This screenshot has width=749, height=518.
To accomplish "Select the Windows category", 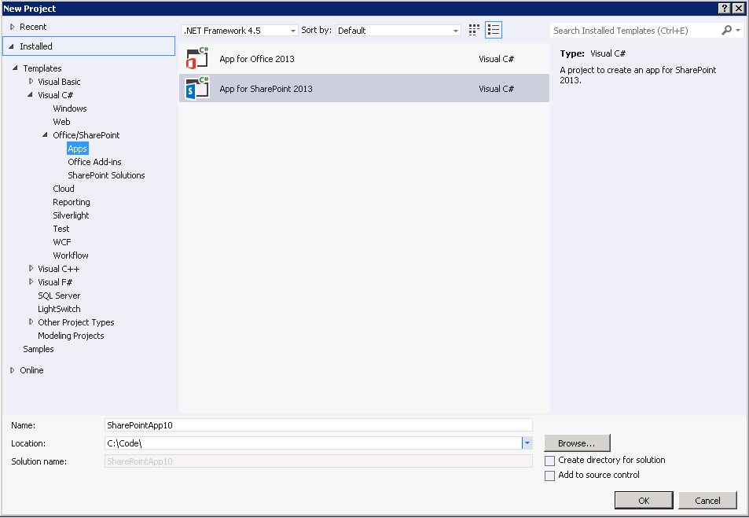I will 70,108.
